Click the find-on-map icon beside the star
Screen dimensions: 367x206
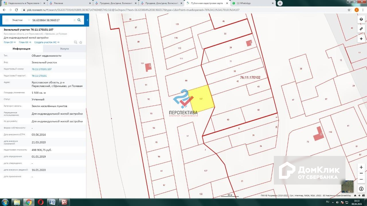coord(75,42)
